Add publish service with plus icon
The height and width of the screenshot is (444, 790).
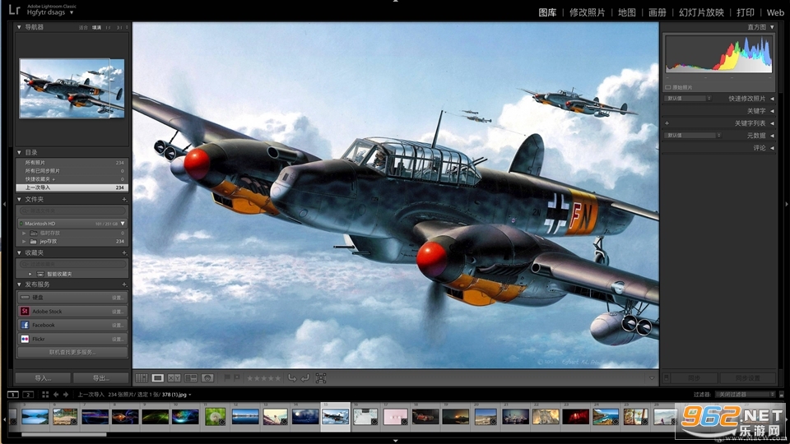coord(124,284)
